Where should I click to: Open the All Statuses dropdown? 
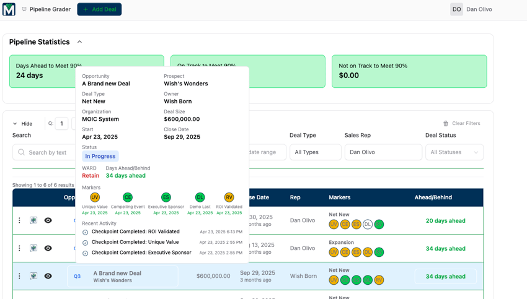tap(454, 152)
